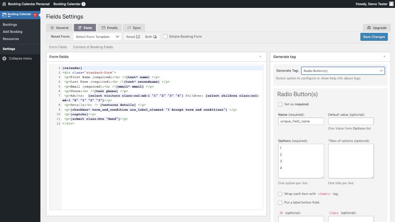Click the closing </div> code line

point(68,124)
